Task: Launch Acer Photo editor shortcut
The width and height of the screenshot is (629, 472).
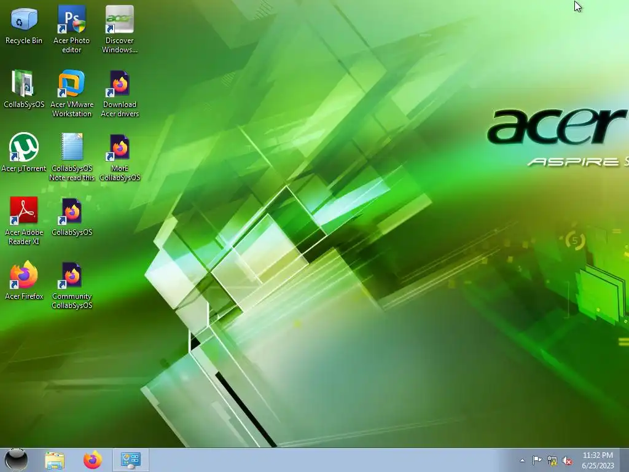Action: (x=71, y=29)
